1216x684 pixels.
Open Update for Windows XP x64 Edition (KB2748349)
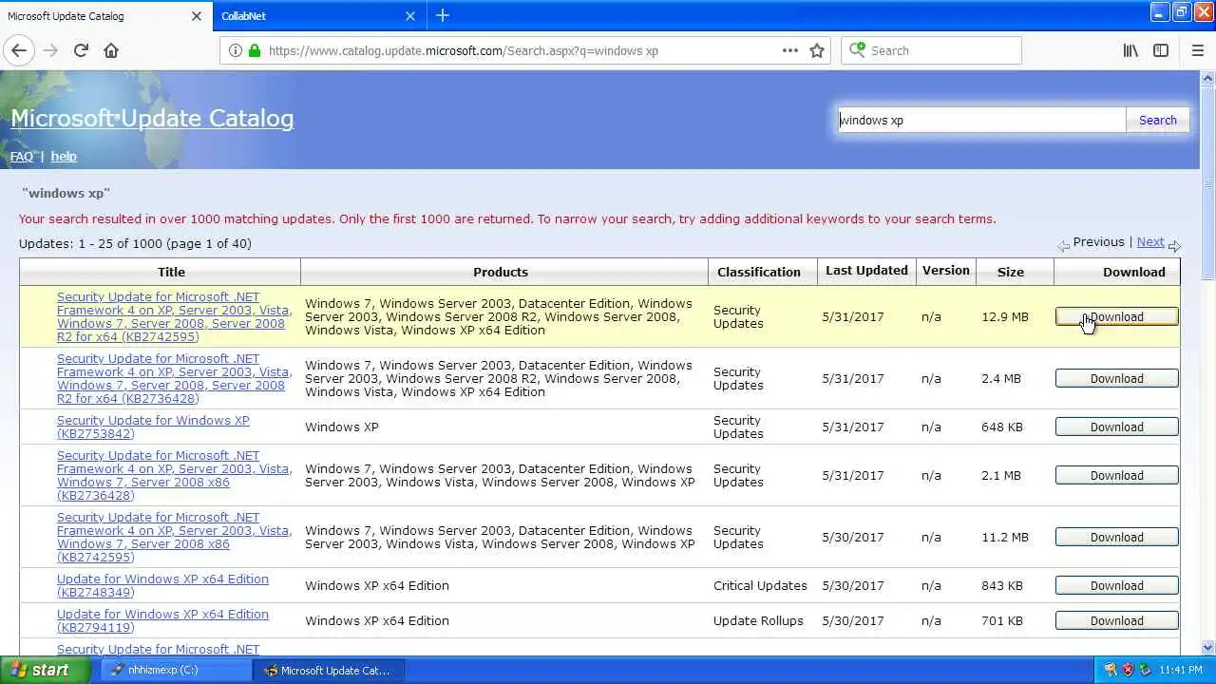[162, 586]
